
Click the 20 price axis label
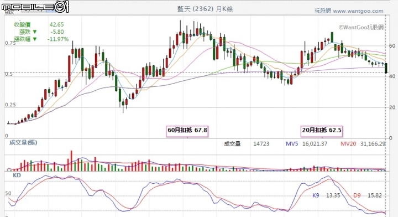tap(392, 107)
